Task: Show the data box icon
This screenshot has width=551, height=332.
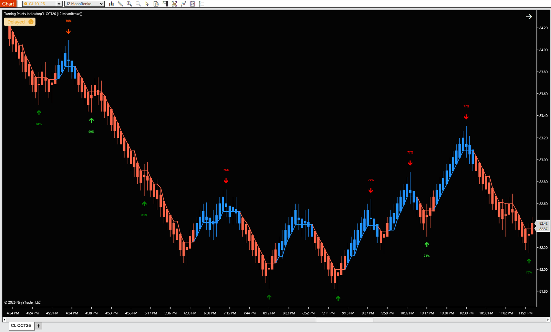Action: pyautogui.click(x=156, y=4)
